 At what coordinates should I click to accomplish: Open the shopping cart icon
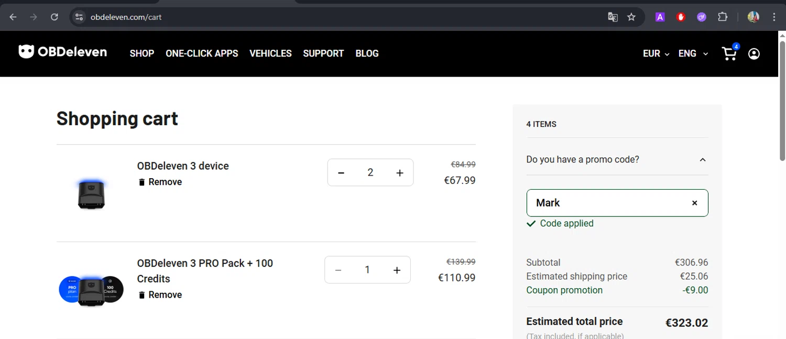coord(729,53)
